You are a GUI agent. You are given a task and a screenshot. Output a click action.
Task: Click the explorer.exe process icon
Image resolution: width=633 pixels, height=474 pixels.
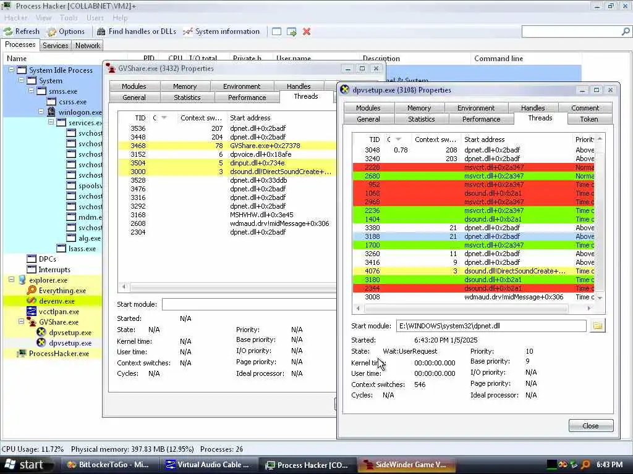click(22, 280)
